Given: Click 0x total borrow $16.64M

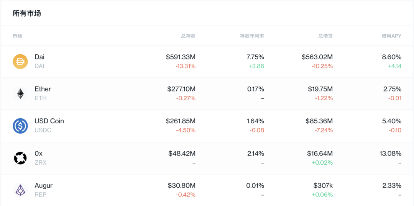Looking at the screenshot, I should [320, 153].
